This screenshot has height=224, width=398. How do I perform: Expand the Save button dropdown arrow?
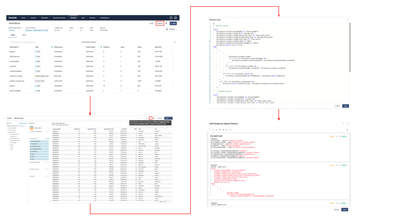click(x=171, y=118)
